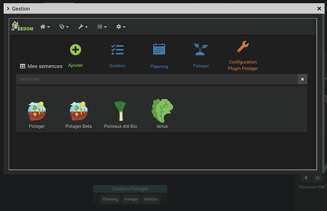Click Planning button in Gestion Potager widget

pyautogui.click(x=110, y=199)
